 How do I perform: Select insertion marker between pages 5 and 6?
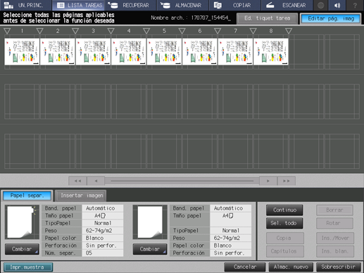[x=182, y=31]
